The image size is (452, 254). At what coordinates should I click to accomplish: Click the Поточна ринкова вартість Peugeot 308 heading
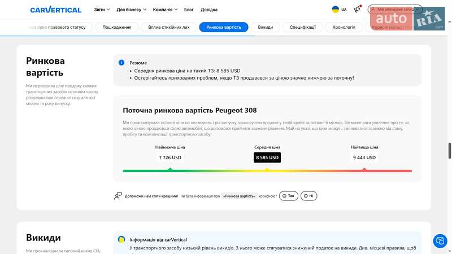(x=190, y=110)
